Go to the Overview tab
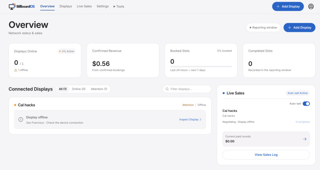This screenshot has width=320, height=170. (47, 6)
